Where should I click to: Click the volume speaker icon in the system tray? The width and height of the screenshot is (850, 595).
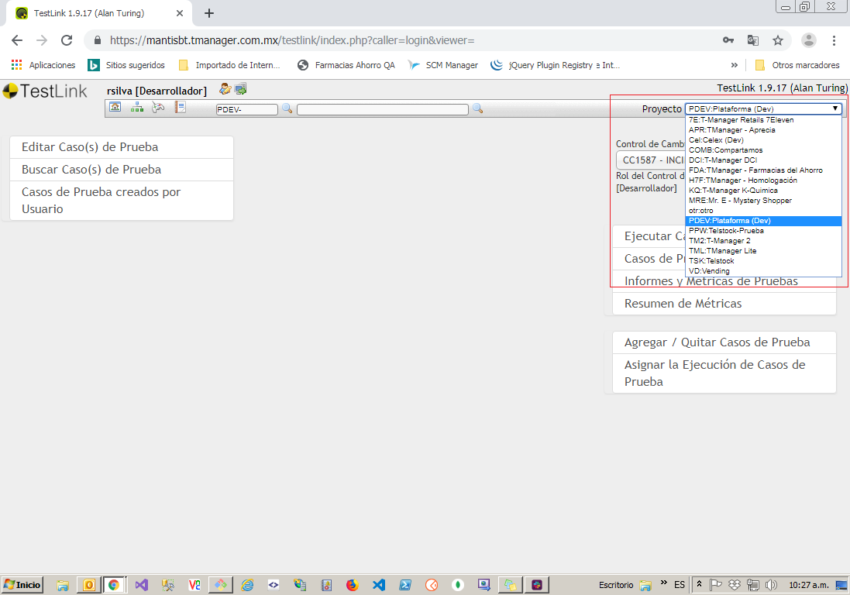coord(771,585)
